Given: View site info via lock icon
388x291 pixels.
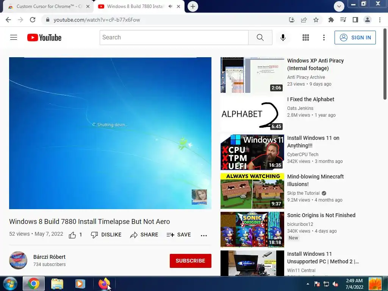Looking at the screenshot, I should click(48, 20).
